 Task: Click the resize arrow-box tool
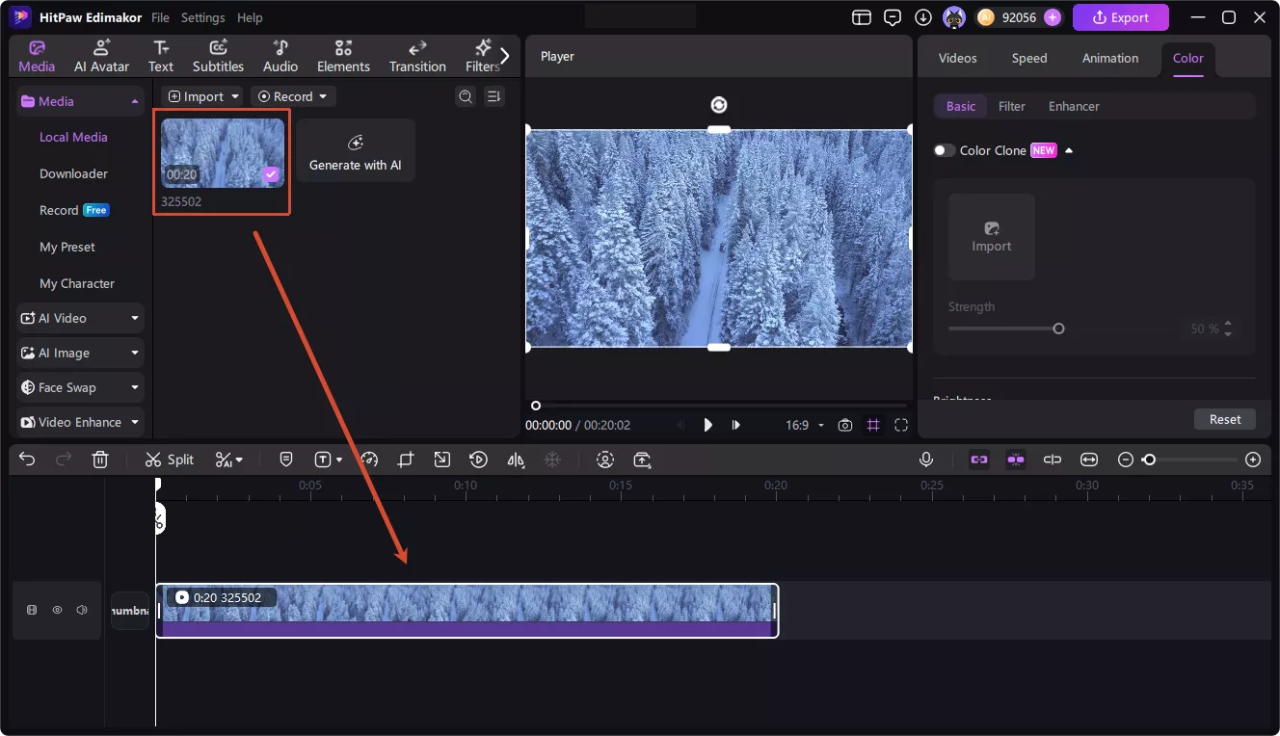(x=441, y=460)
